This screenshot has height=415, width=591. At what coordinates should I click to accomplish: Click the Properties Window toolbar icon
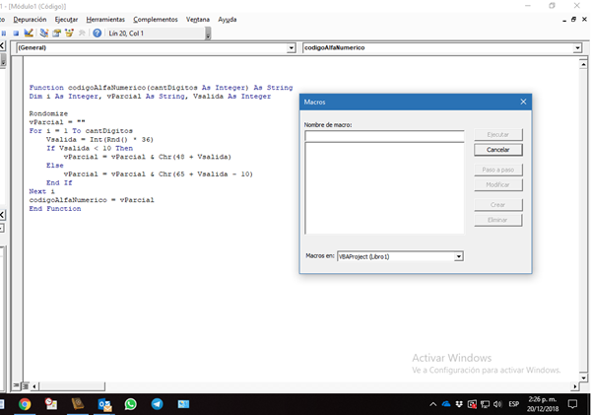tap(57, 33)
